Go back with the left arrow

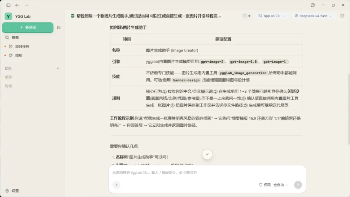[x=17, y=5]
